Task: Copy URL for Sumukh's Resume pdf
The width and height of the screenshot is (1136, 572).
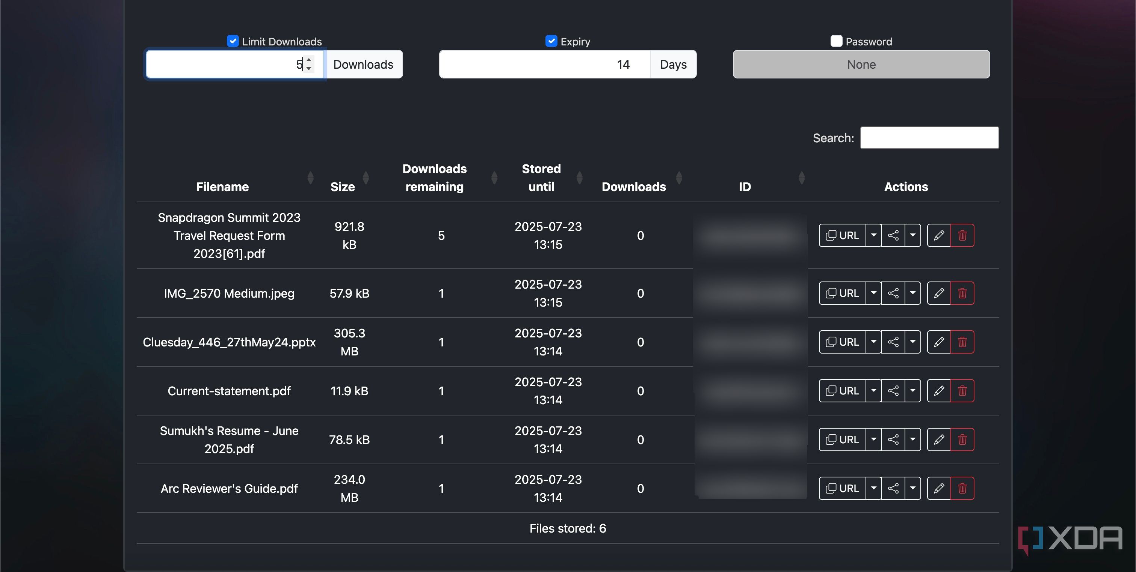Action: [842, 440]
